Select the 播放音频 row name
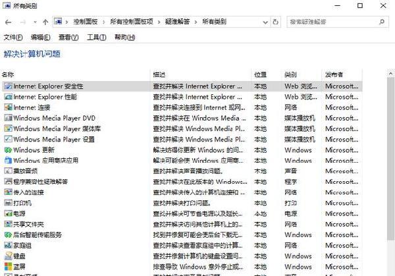Image resolution: width=395 pixels, height=276 pixels. pos(25,171)
